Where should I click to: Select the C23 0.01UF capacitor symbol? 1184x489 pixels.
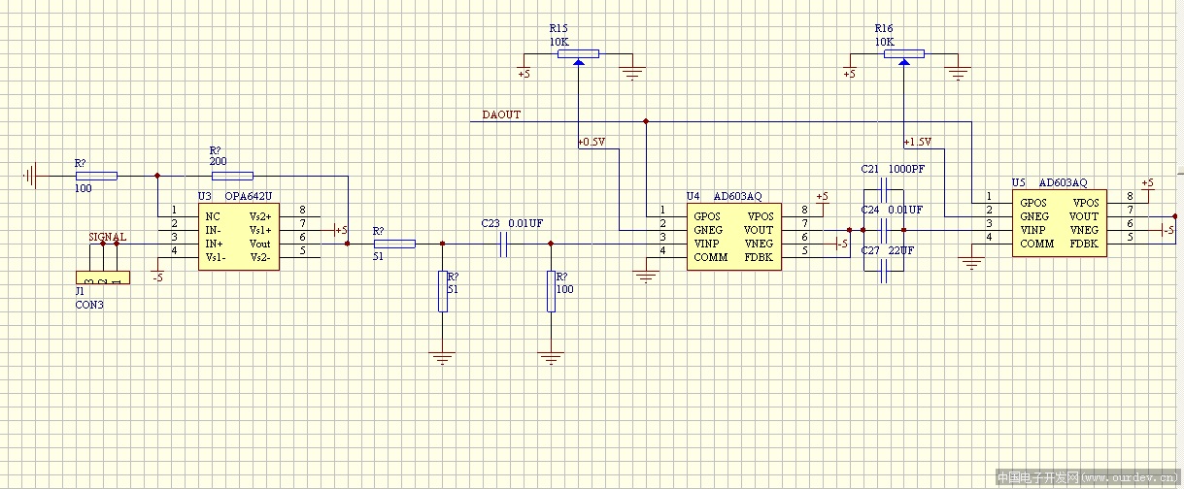(504, 244)
